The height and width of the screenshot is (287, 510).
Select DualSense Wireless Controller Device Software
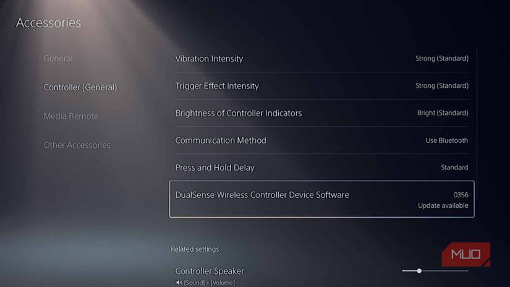[321, 199]
